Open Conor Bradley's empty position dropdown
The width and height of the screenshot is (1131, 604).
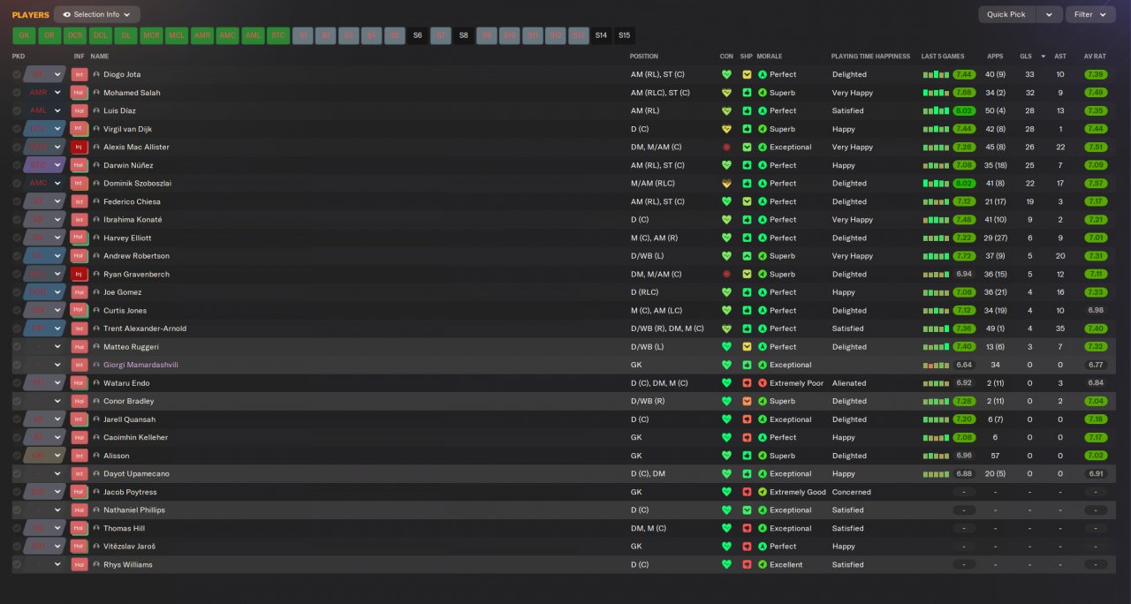[45, 401]
